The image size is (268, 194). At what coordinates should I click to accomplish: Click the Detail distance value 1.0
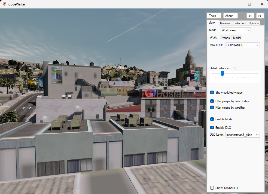tap(235, 68)
